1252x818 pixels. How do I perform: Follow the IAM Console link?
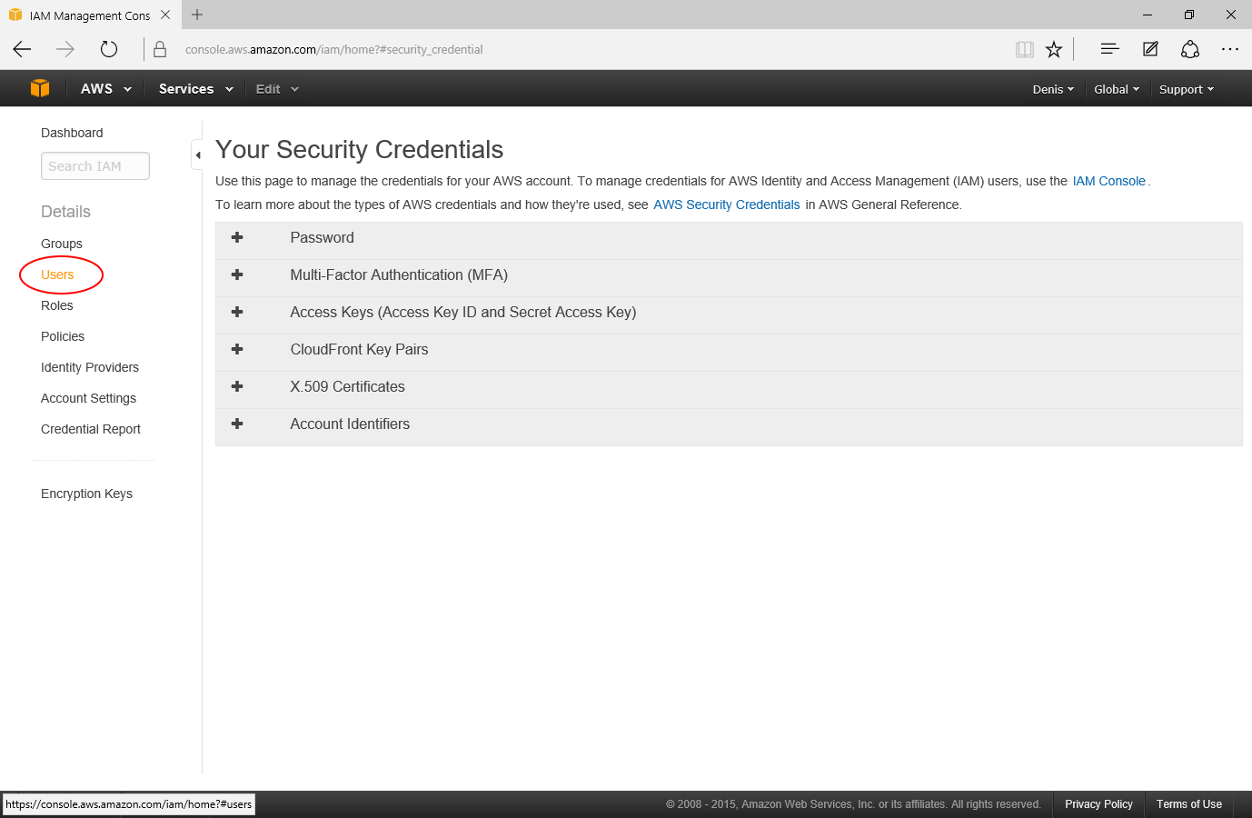click(1109, 181)
